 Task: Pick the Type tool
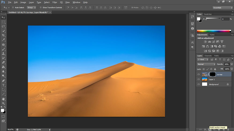(x=3, y=85)
